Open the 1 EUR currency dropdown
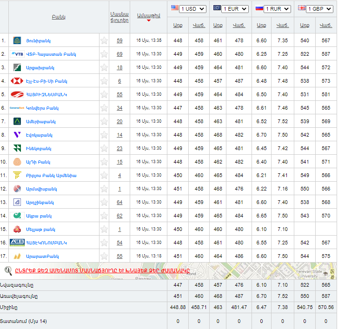This screenshot has width=338, height=329. [235, 9]
